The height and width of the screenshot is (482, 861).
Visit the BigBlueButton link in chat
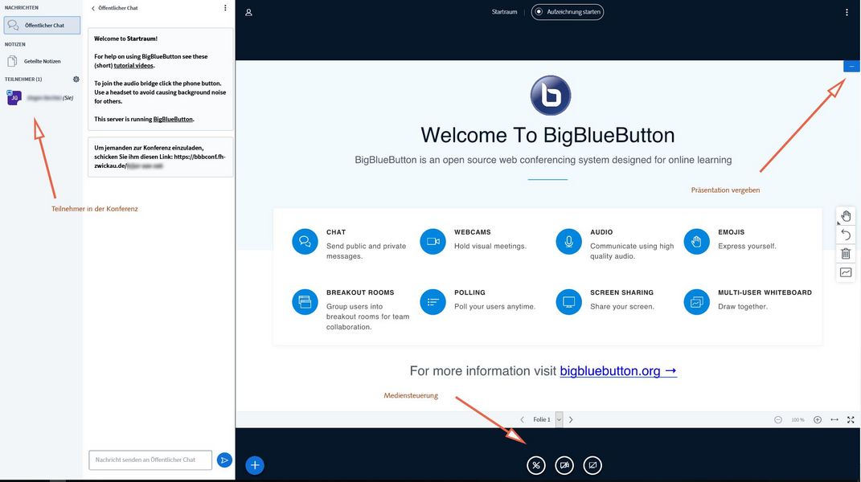(173, 119)
